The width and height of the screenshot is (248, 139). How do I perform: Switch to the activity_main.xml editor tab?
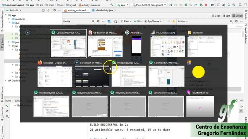tap(77, 10)
